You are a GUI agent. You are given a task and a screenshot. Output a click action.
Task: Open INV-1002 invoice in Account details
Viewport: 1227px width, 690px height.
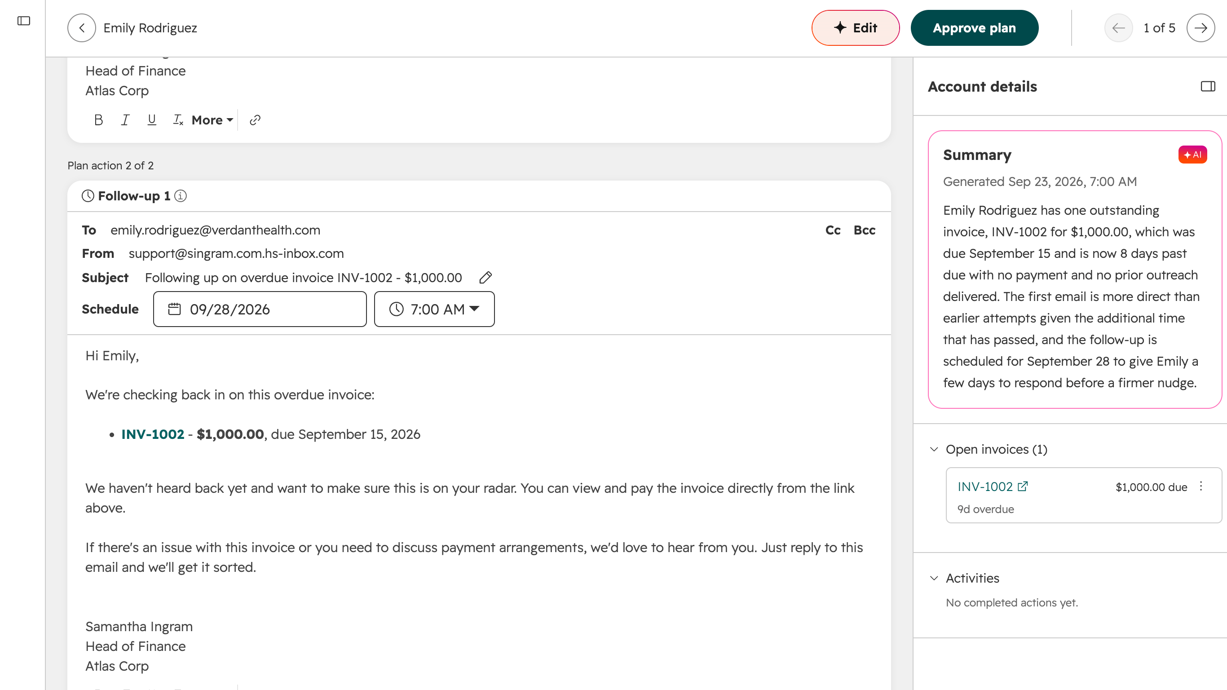(x=993, y=487)
